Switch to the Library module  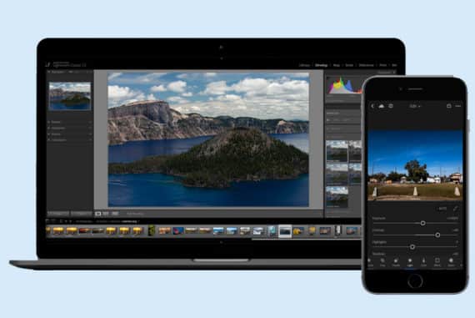(304, 65)
